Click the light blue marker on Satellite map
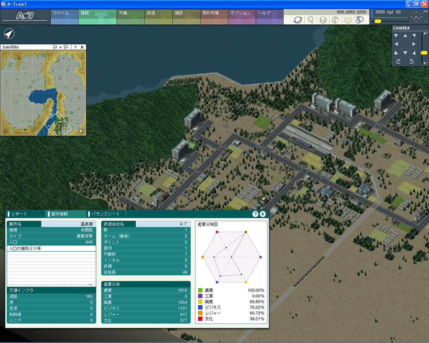Image resolution: width=429 pixels, height=343 pixels. point(49,126)
